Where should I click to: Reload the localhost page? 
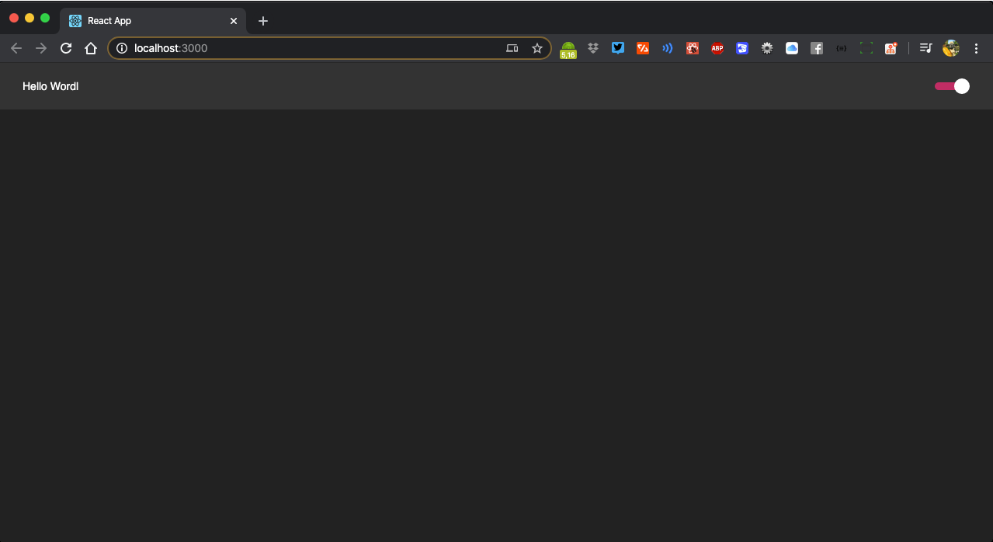pyautogui.click(x=66, y=48)
